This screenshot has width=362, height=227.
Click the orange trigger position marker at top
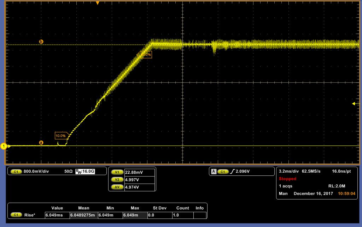(x=98, y=3)
